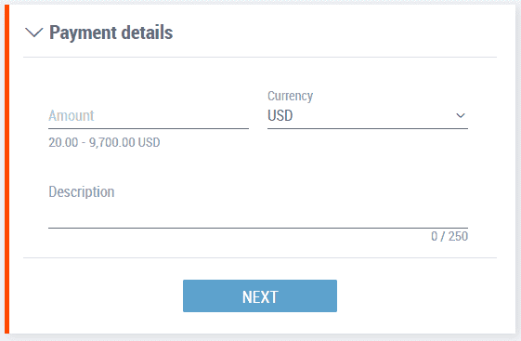Select the USD currency value
The width and height of the screenshot is (521, 341).
[x=280, y=115]
